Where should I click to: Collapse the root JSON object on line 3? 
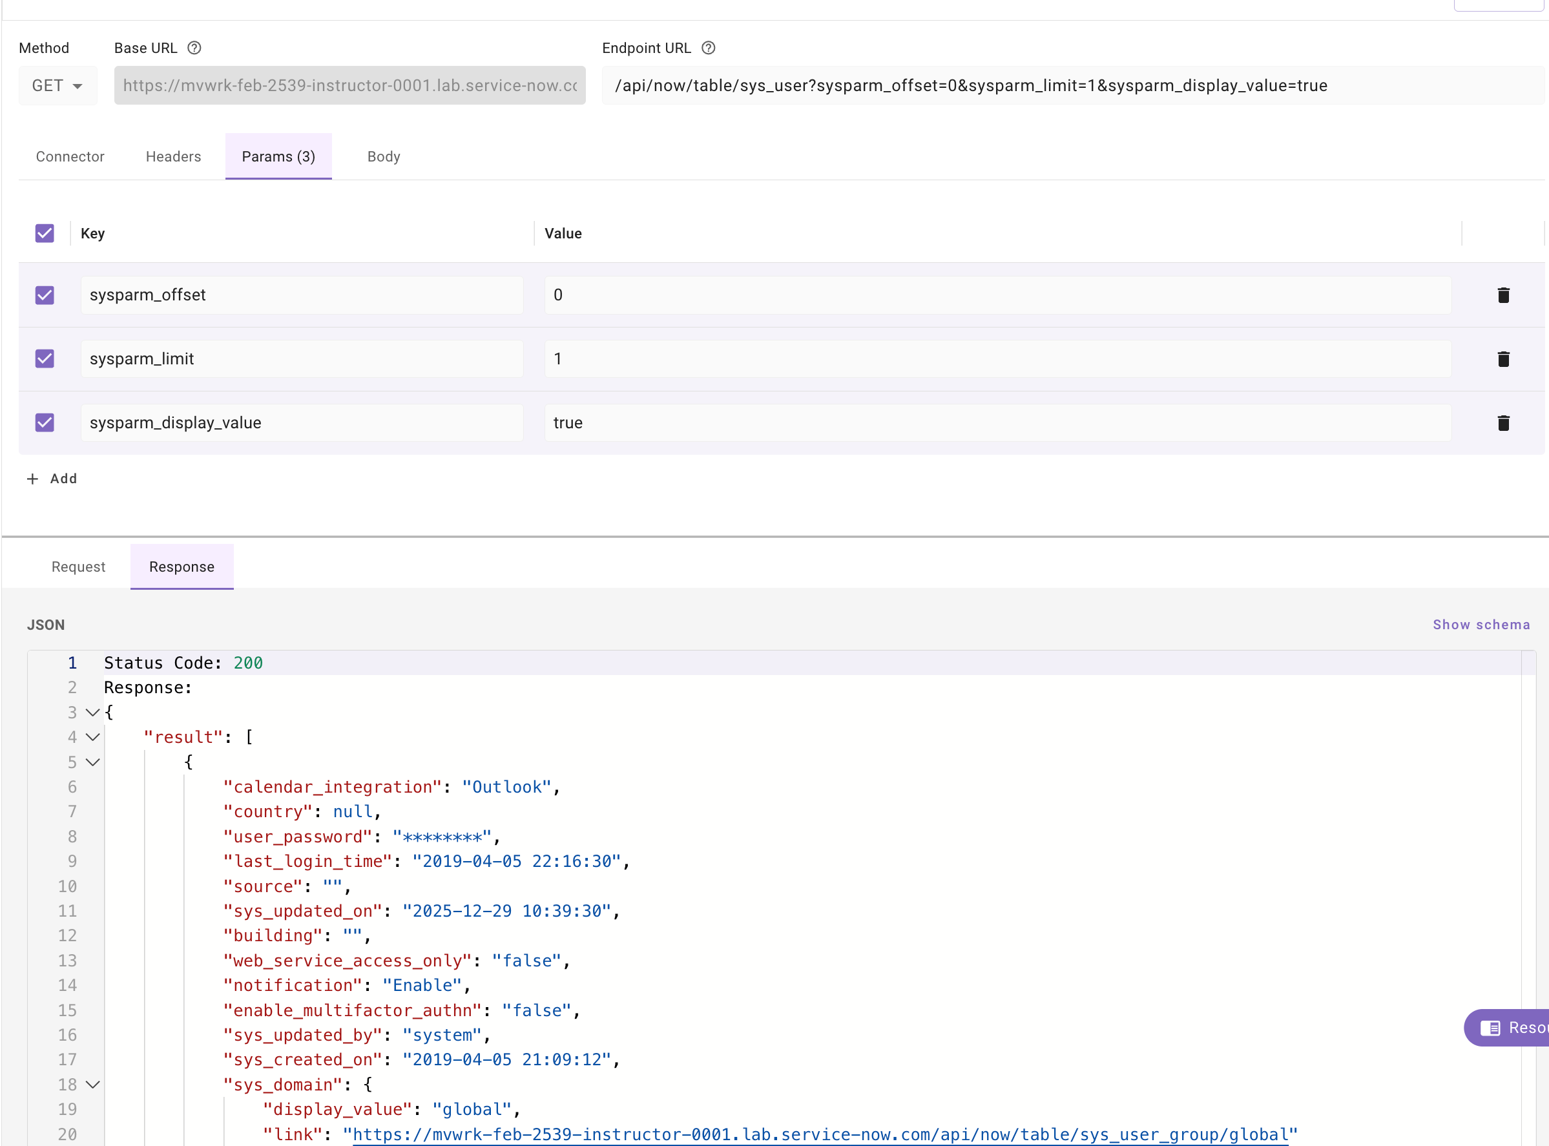93,713
